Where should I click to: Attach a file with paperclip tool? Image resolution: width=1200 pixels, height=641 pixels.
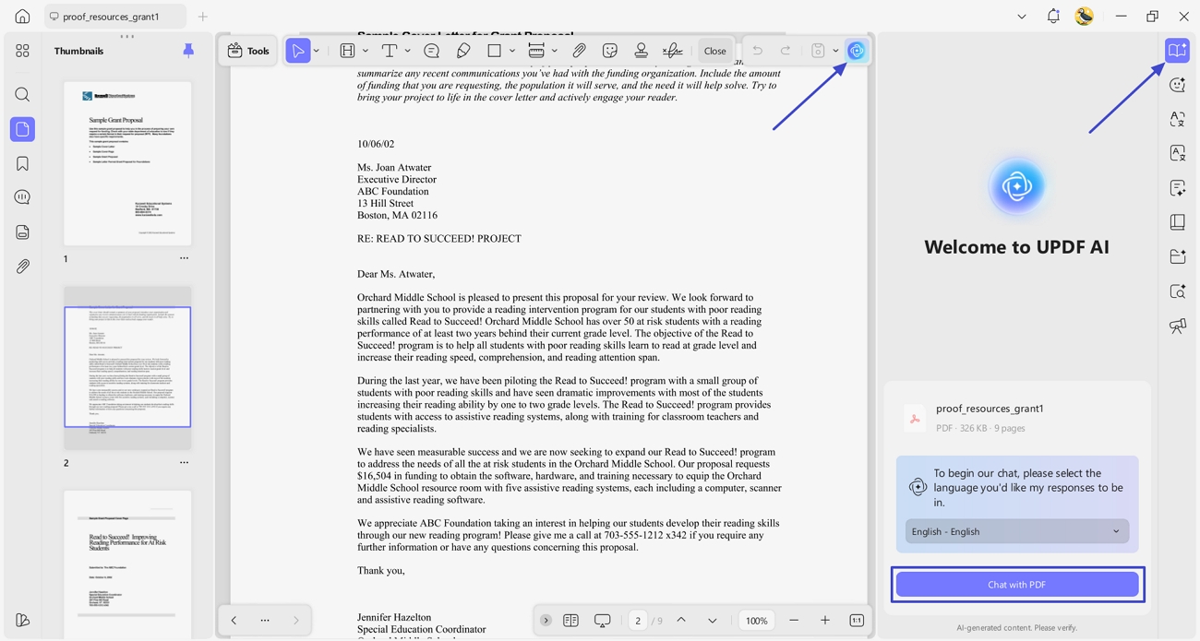click(579, 51)
